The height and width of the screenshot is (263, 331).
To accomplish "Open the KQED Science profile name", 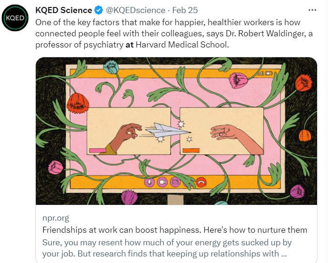I will [64, 10].
